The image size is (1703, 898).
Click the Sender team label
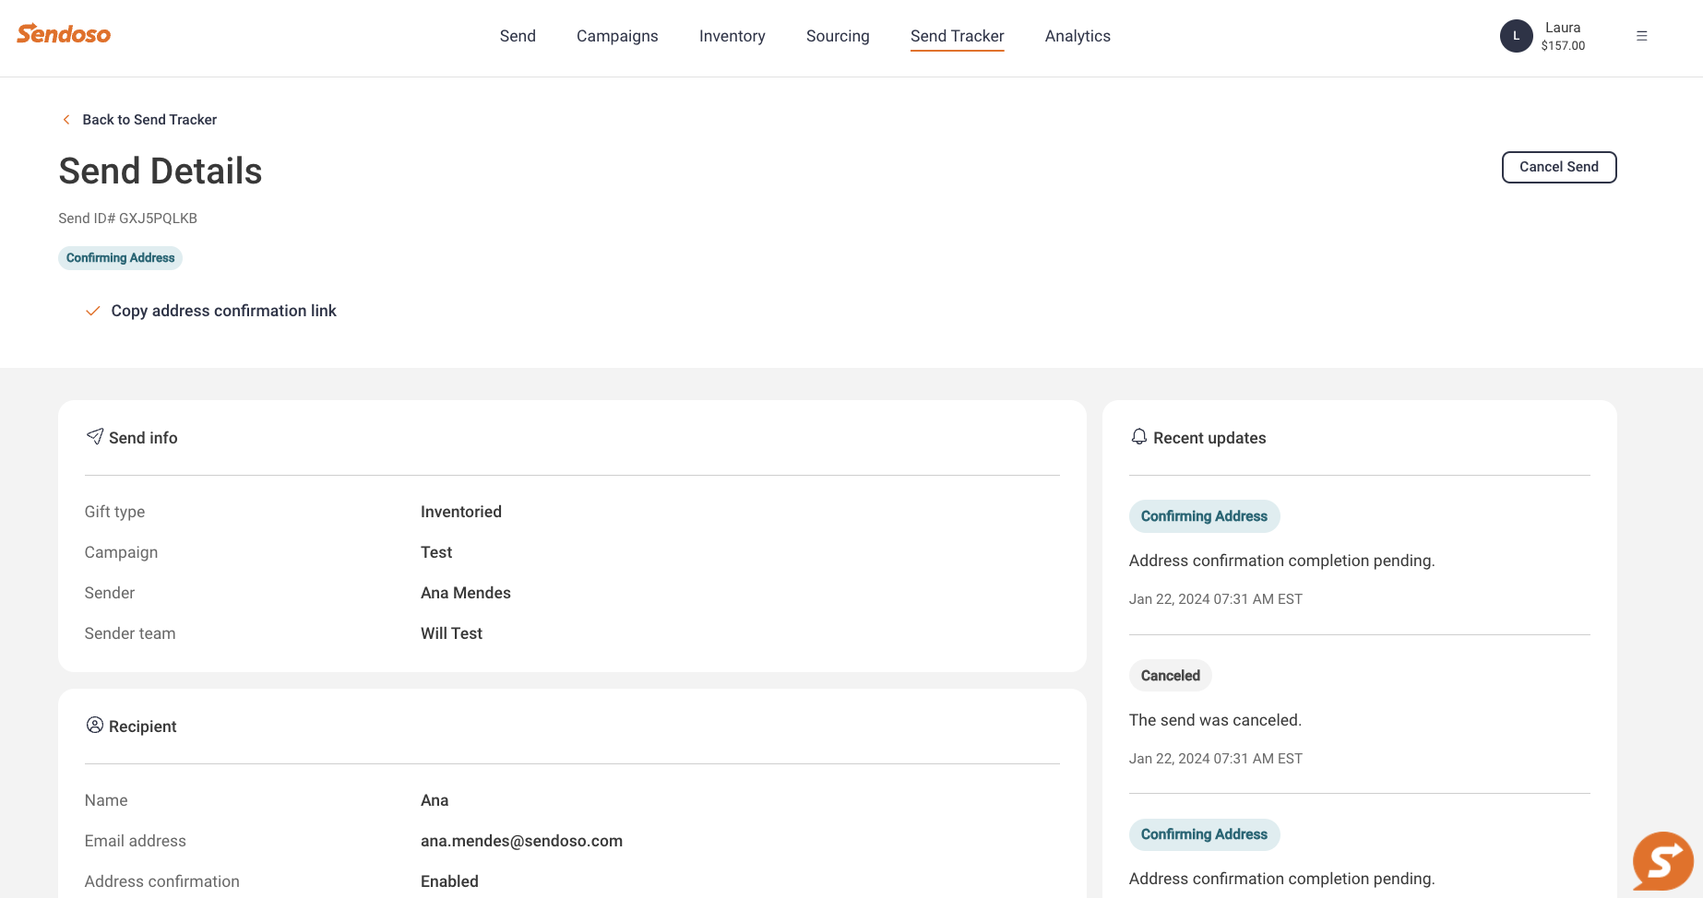130,633
